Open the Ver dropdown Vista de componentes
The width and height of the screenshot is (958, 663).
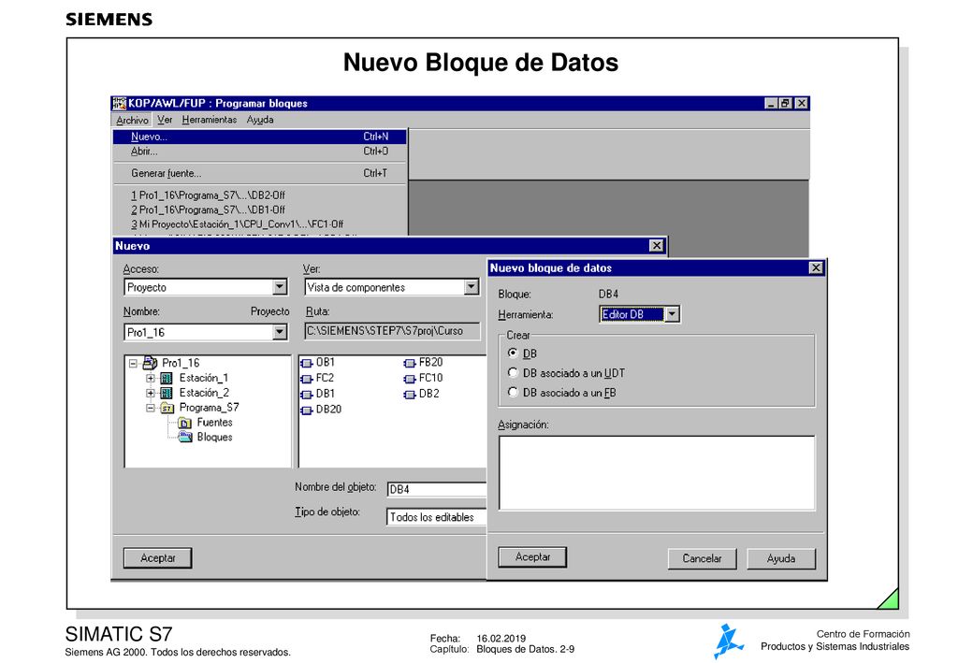click(472, 287)
